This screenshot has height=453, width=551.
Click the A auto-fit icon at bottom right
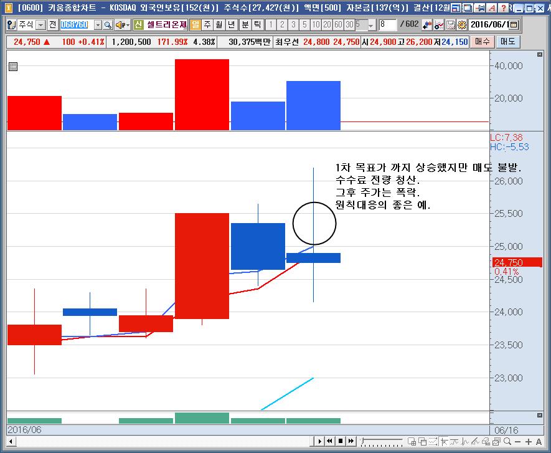coord(539,441)
